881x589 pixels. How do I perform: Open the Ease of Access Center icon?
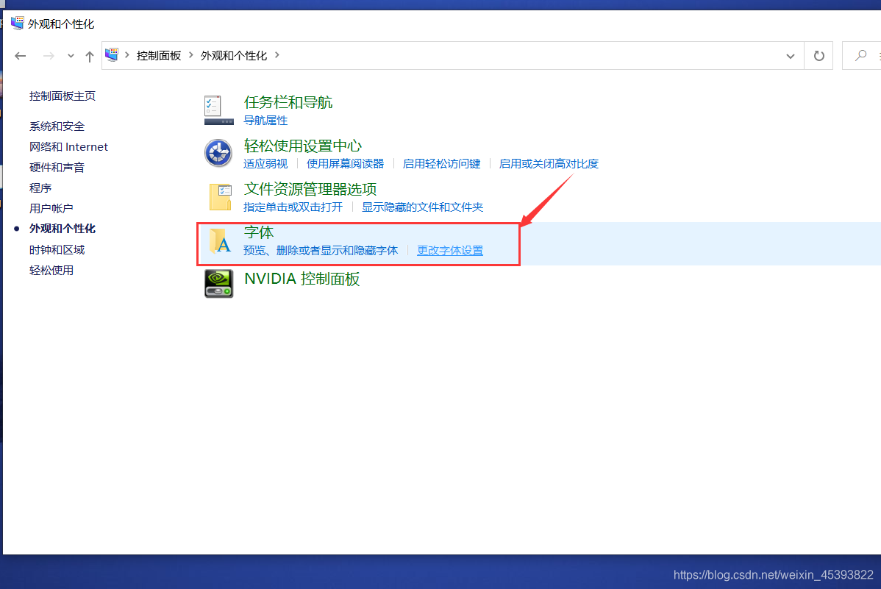[x=218, y=153]
